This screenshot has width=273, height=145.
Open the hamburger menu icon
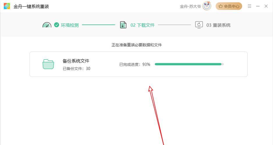tap(249, 6)
